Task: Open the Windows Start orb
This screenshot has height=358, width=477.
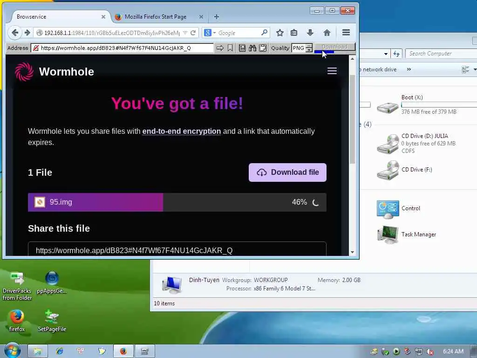Action: [x=12, y=351]
